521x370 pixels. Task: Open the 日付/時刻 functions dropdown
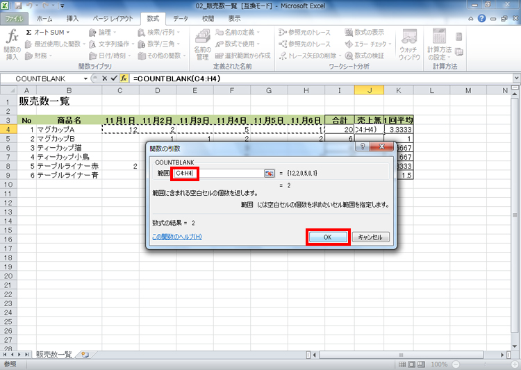110,56
